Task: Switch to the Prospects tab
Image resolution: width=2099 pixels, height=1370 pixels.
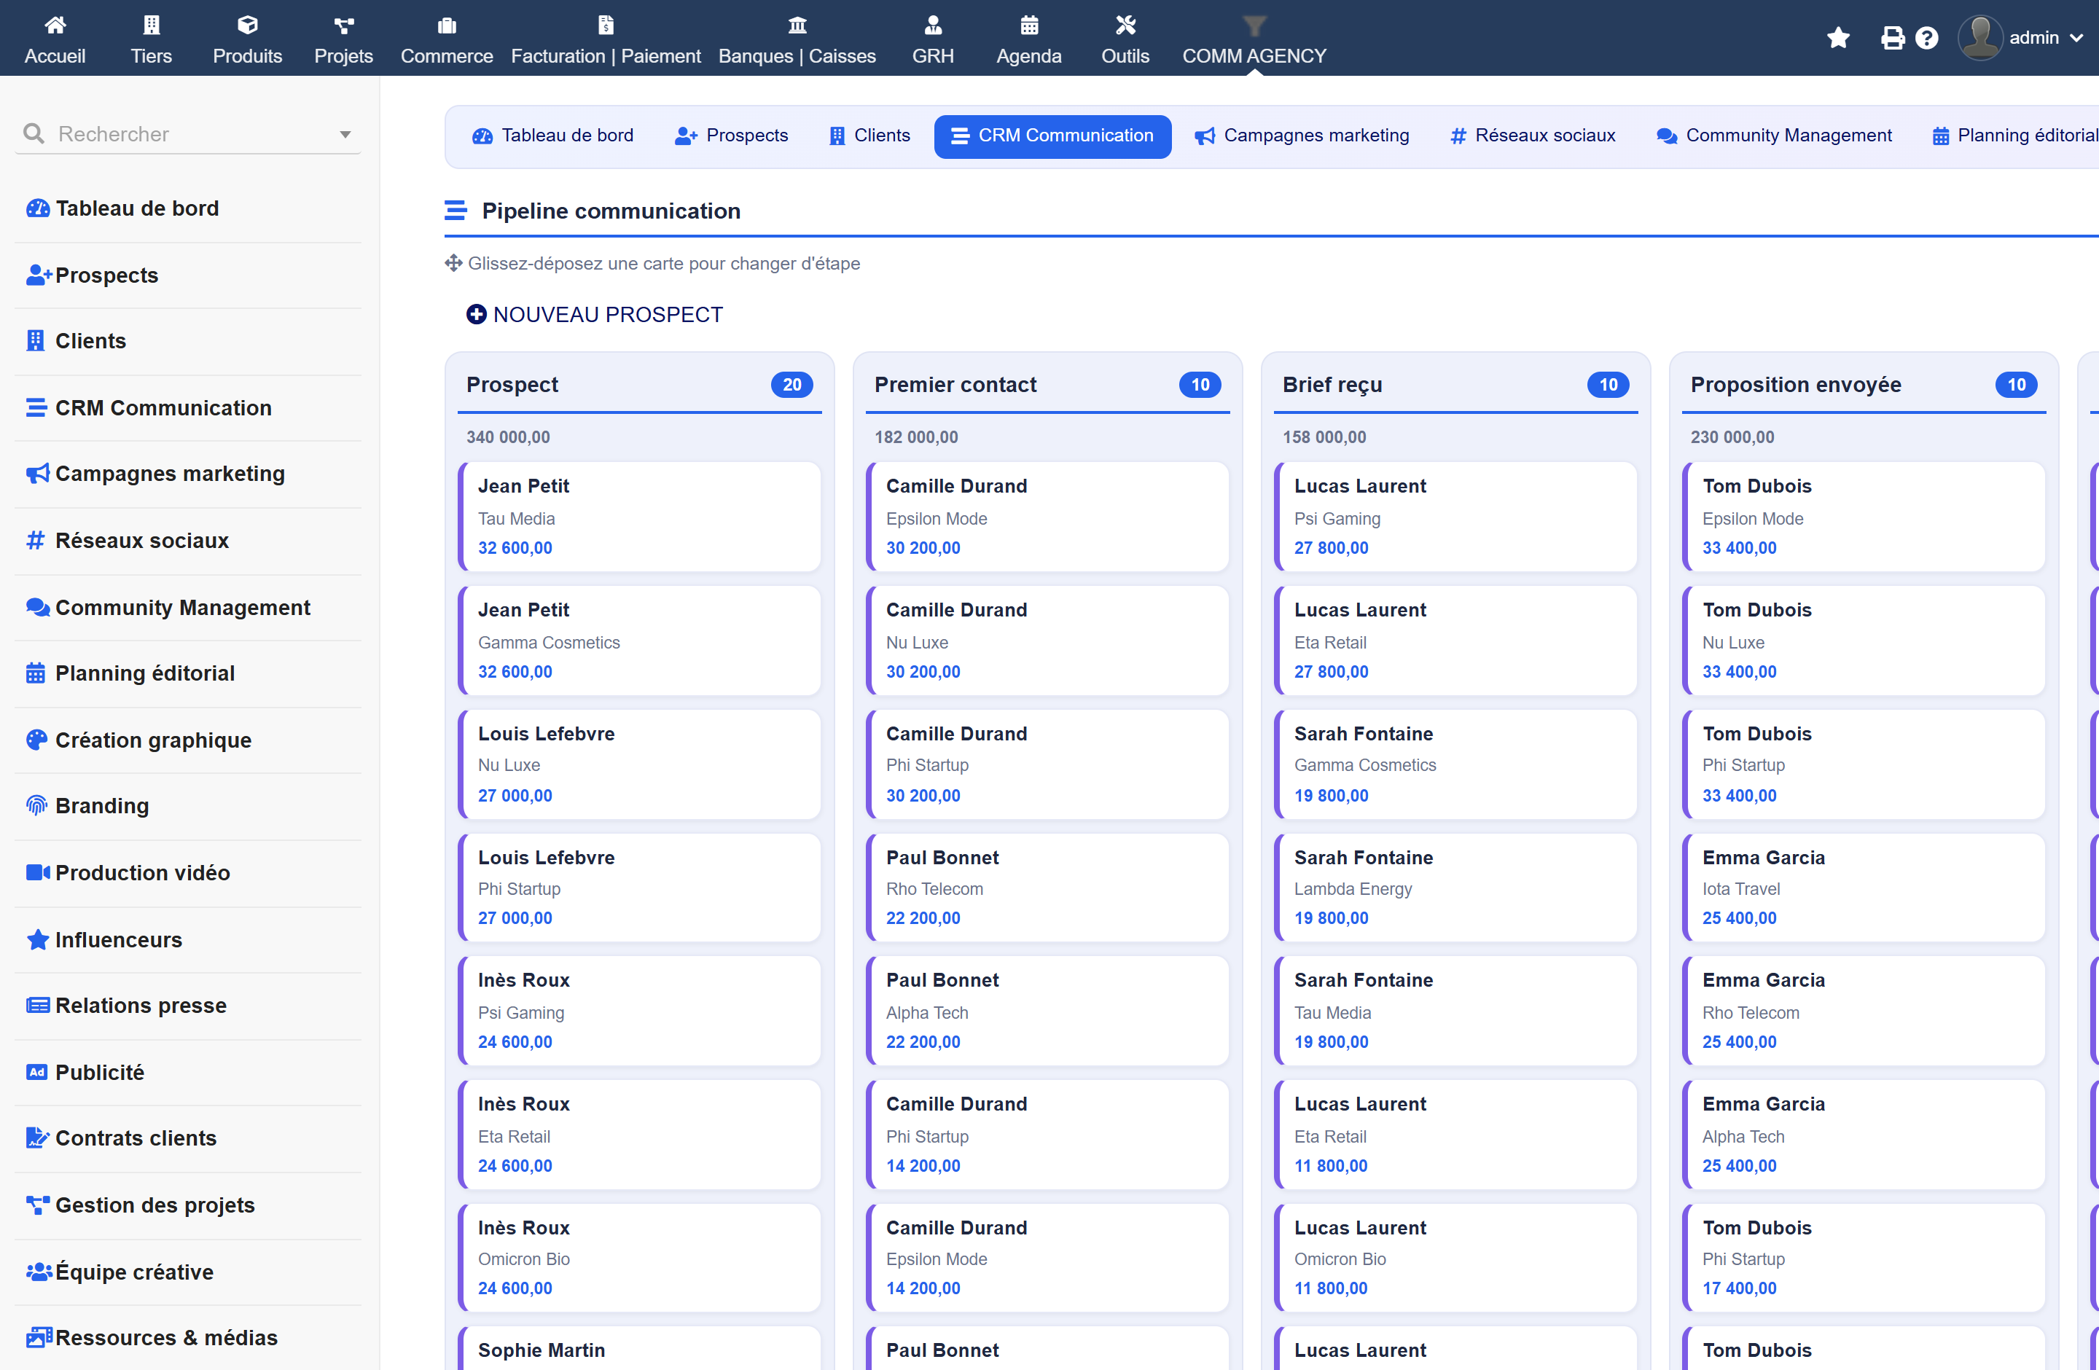Action: click(731, 136)
